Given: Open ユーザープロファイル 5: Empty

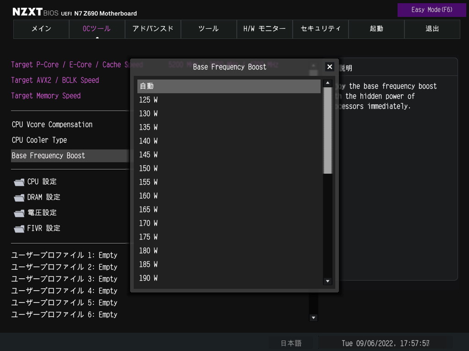Looking at the screenshot, I should pos(64,303).
